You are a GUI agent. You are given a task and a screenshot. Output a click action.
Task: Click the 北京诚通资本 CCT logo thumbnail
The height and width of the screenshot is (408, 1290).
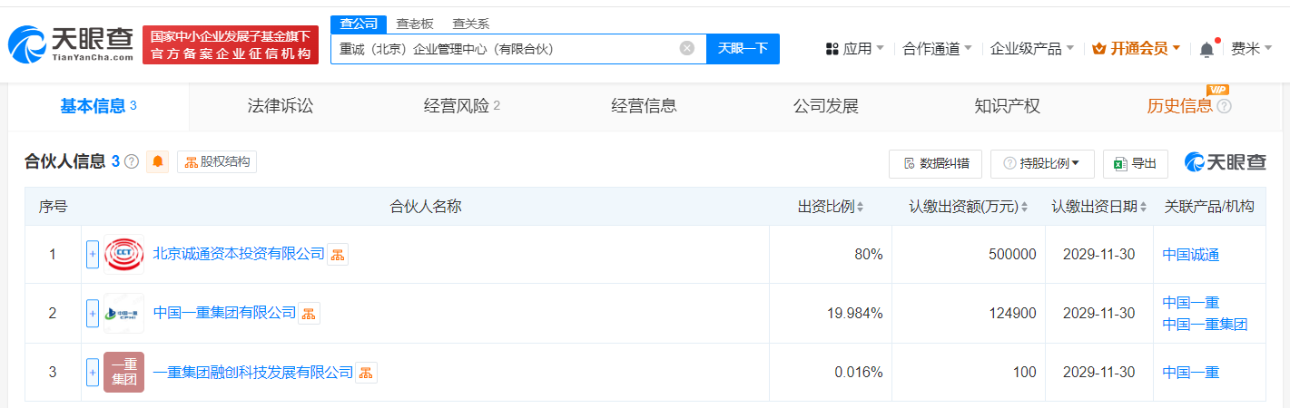123,255
